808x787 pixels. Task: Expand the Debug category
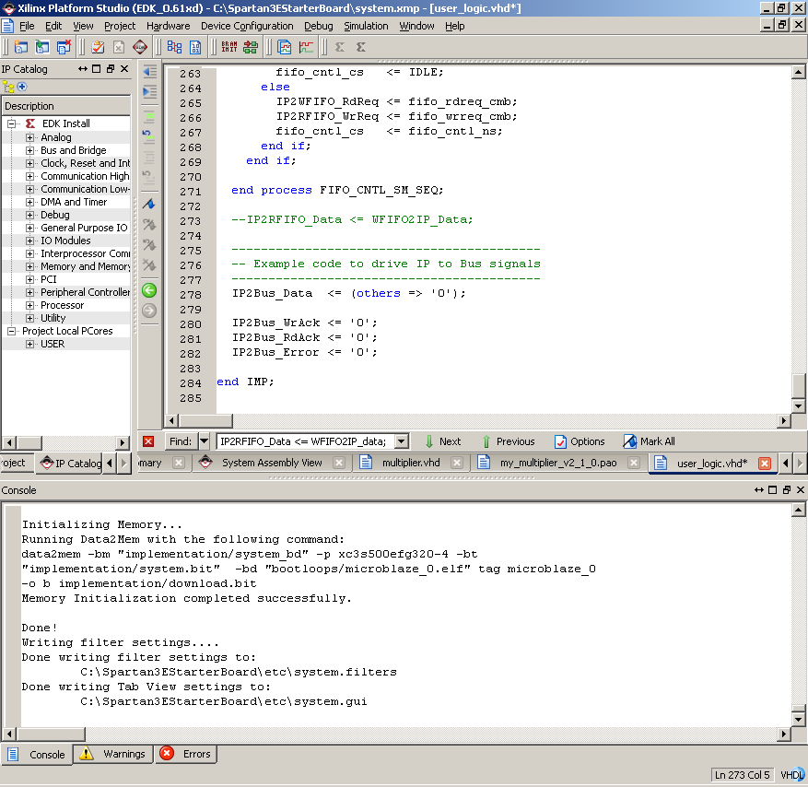(x=29, y=215)
